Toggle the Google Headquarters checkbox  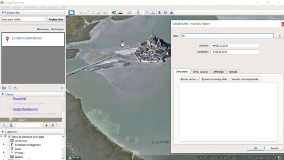pos(11,109)
